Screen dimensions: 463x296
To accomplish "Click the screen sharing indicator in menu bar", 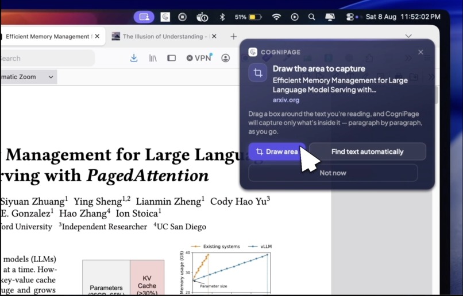I will point(144,17).
